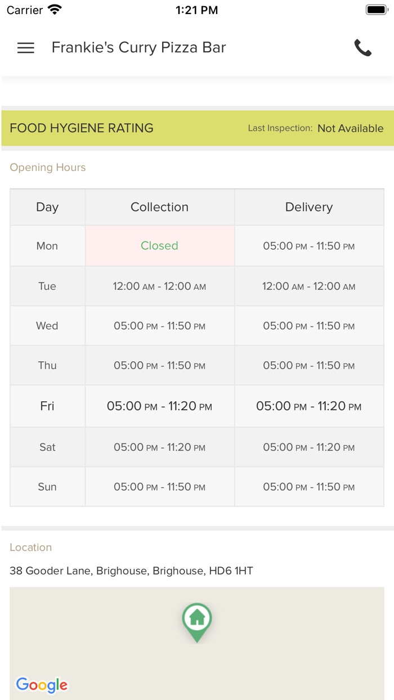Viewport: 394px width, 700px height.
Task: Tap the Wi-Fi status icon
Action: pos(55,10)
